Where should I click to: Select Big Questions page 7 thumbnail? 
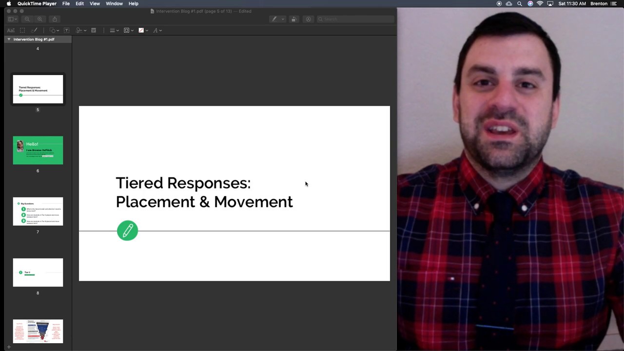pos(38,212)
